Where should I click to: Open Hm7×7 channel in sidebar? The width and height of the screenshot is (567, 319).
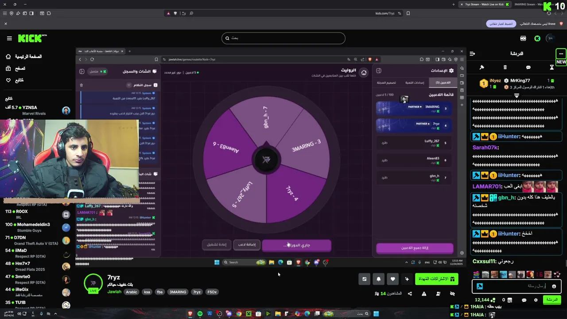pos(38,266)
